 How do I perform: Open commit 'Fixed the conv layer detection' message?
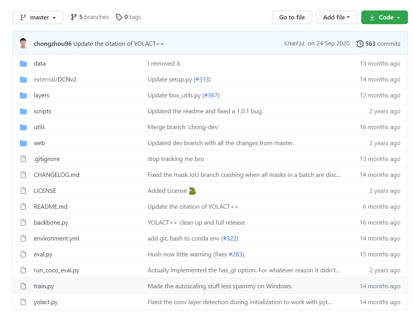(x=240, y=302)
